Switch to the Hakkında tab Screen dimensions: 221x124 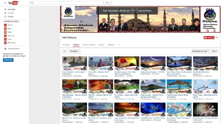[x=111, y=45]
